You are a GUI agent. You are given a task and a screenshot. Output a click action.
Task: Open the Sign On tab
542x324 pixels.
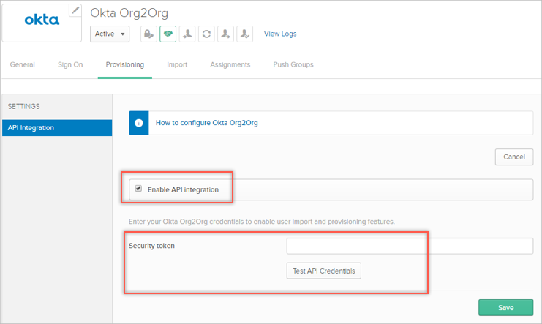(x=70, y=64)
